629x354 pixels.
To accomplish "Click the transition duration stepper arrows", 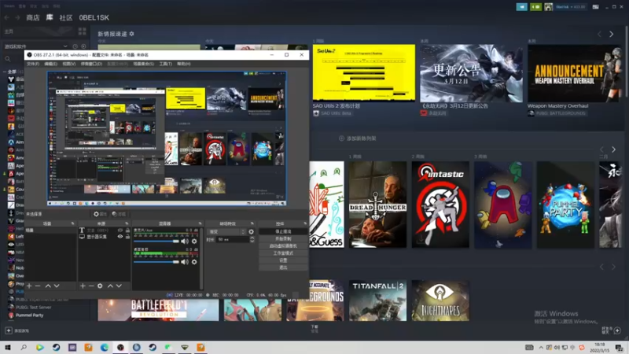I will tap(252, 239).
